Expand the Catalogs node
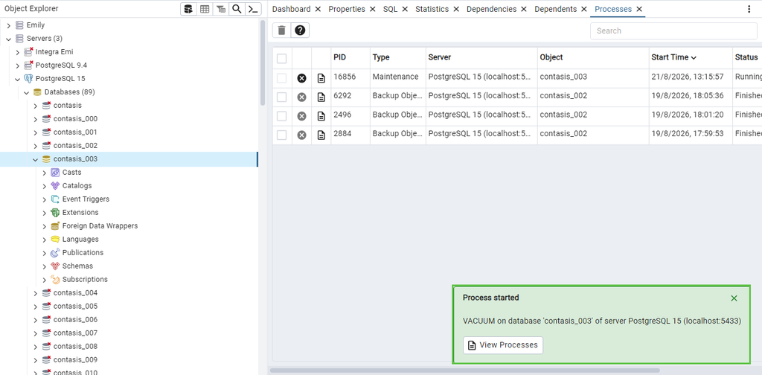Screen dimensions: 762x375 point(44,186)
